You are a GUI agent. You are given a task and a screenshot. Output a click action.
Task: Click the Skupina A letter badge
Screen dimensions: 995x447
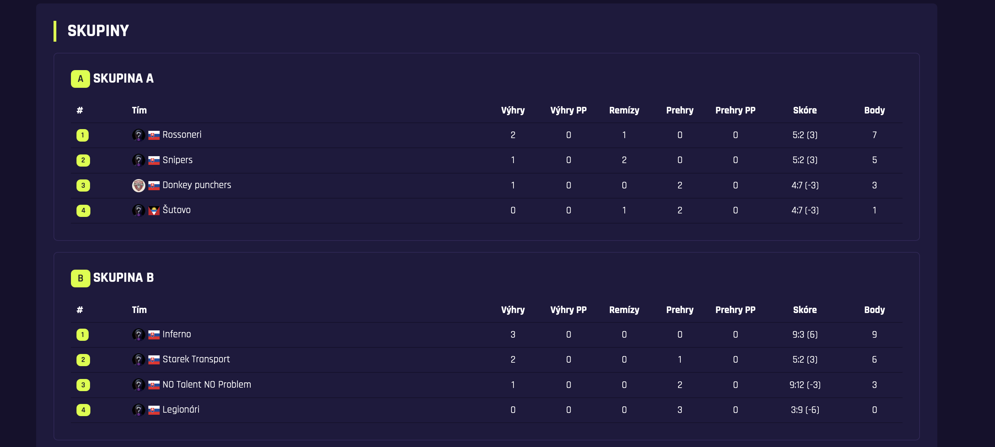[80, 79]
